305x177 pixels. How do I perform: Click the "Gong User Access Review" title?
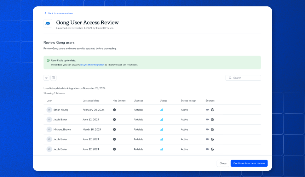pyautogui.click(x=87, y=23)
